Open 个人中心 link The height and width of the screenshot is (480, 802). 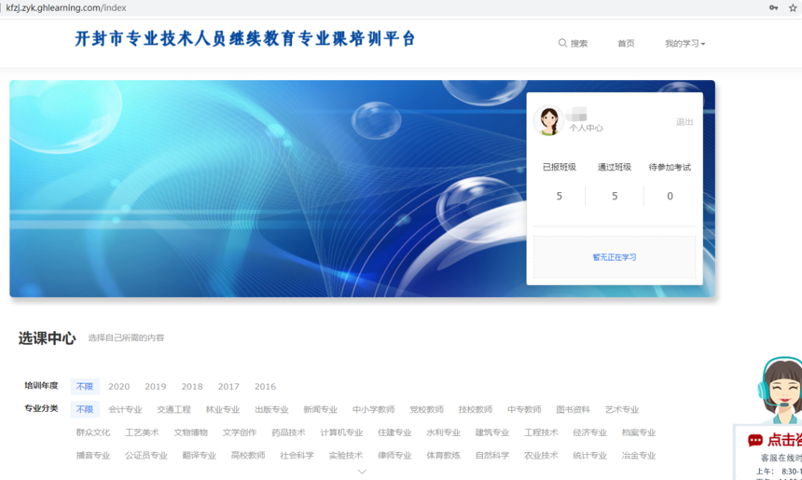point(587,129)
